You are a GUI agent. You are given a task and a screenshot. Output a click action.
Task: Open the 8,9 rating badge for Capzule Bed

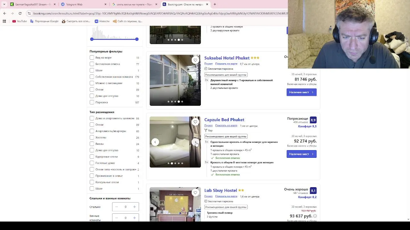(313, 120)
